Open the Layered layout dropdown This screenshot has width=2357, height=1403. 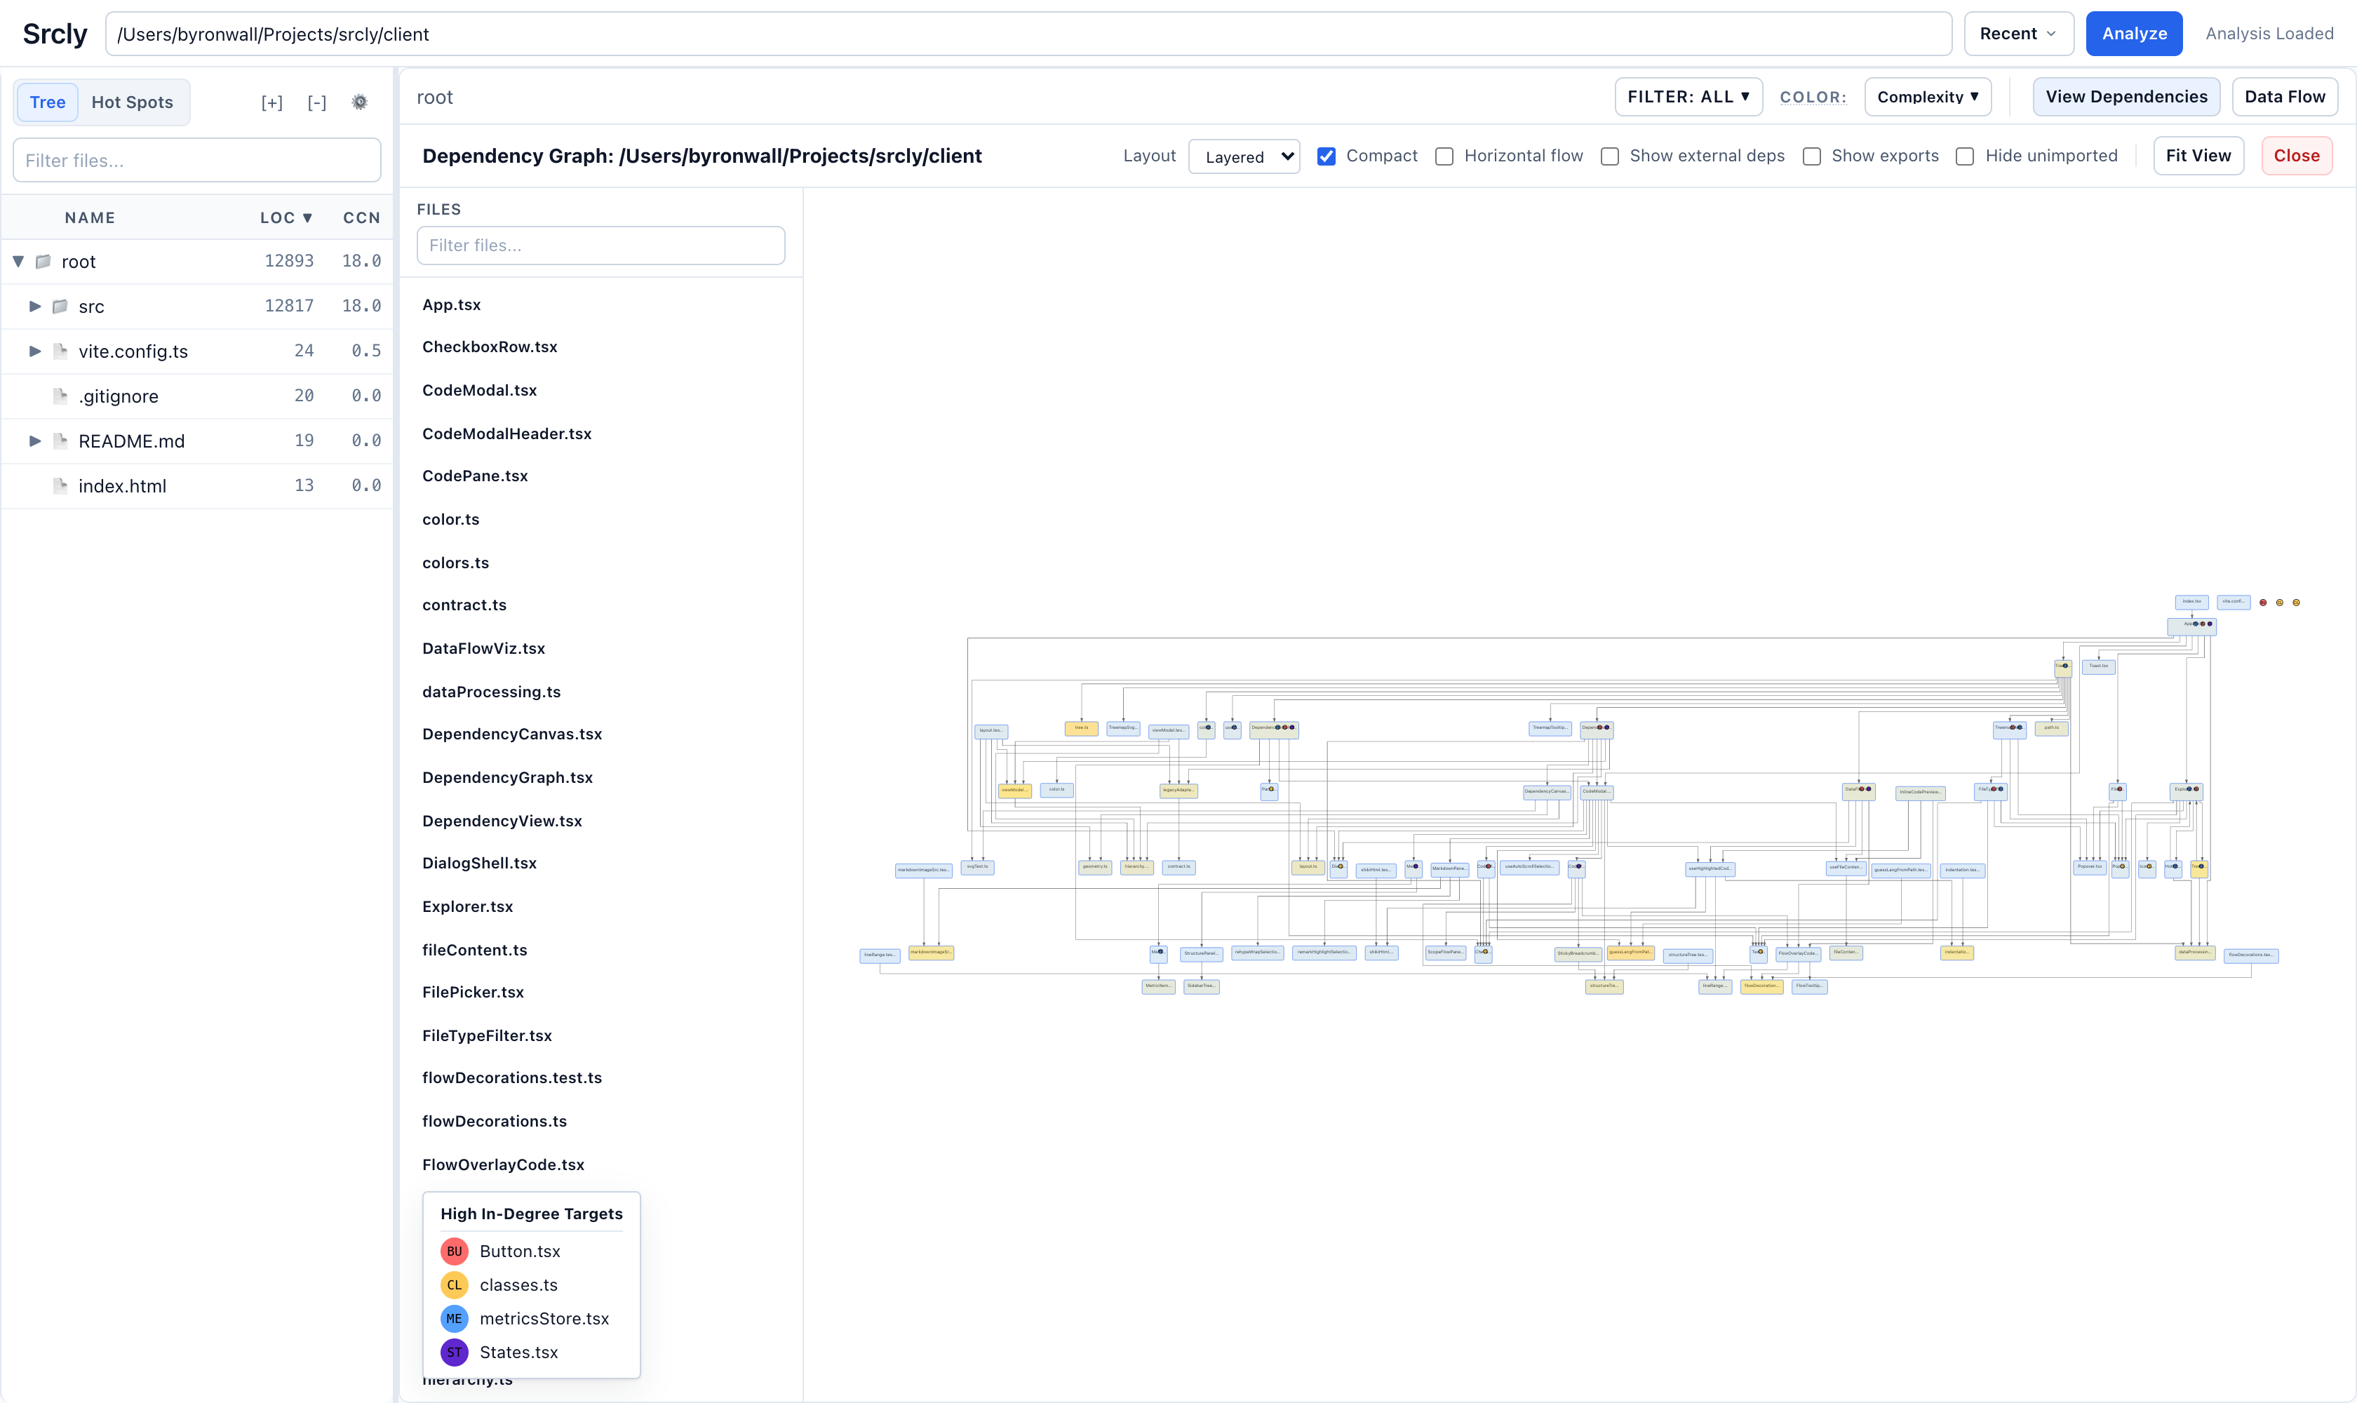[1244, 157]
